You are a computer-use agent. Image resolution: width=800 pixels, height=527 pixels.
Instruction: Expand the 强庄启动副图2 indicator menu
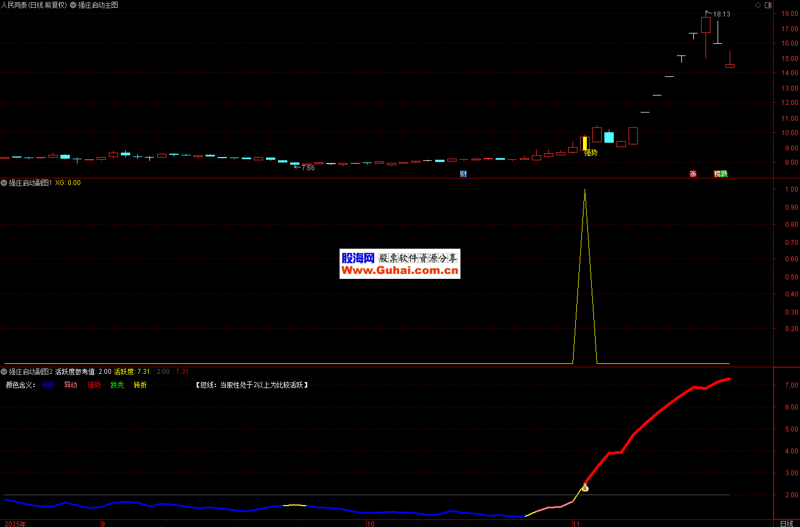tap(4, 372)
